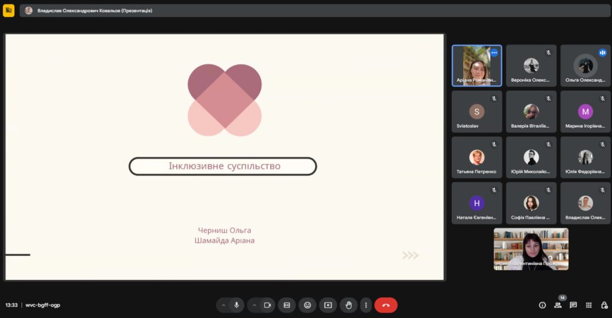
Task: Expand video settings arrow beside camera
Action: [254, 305]
